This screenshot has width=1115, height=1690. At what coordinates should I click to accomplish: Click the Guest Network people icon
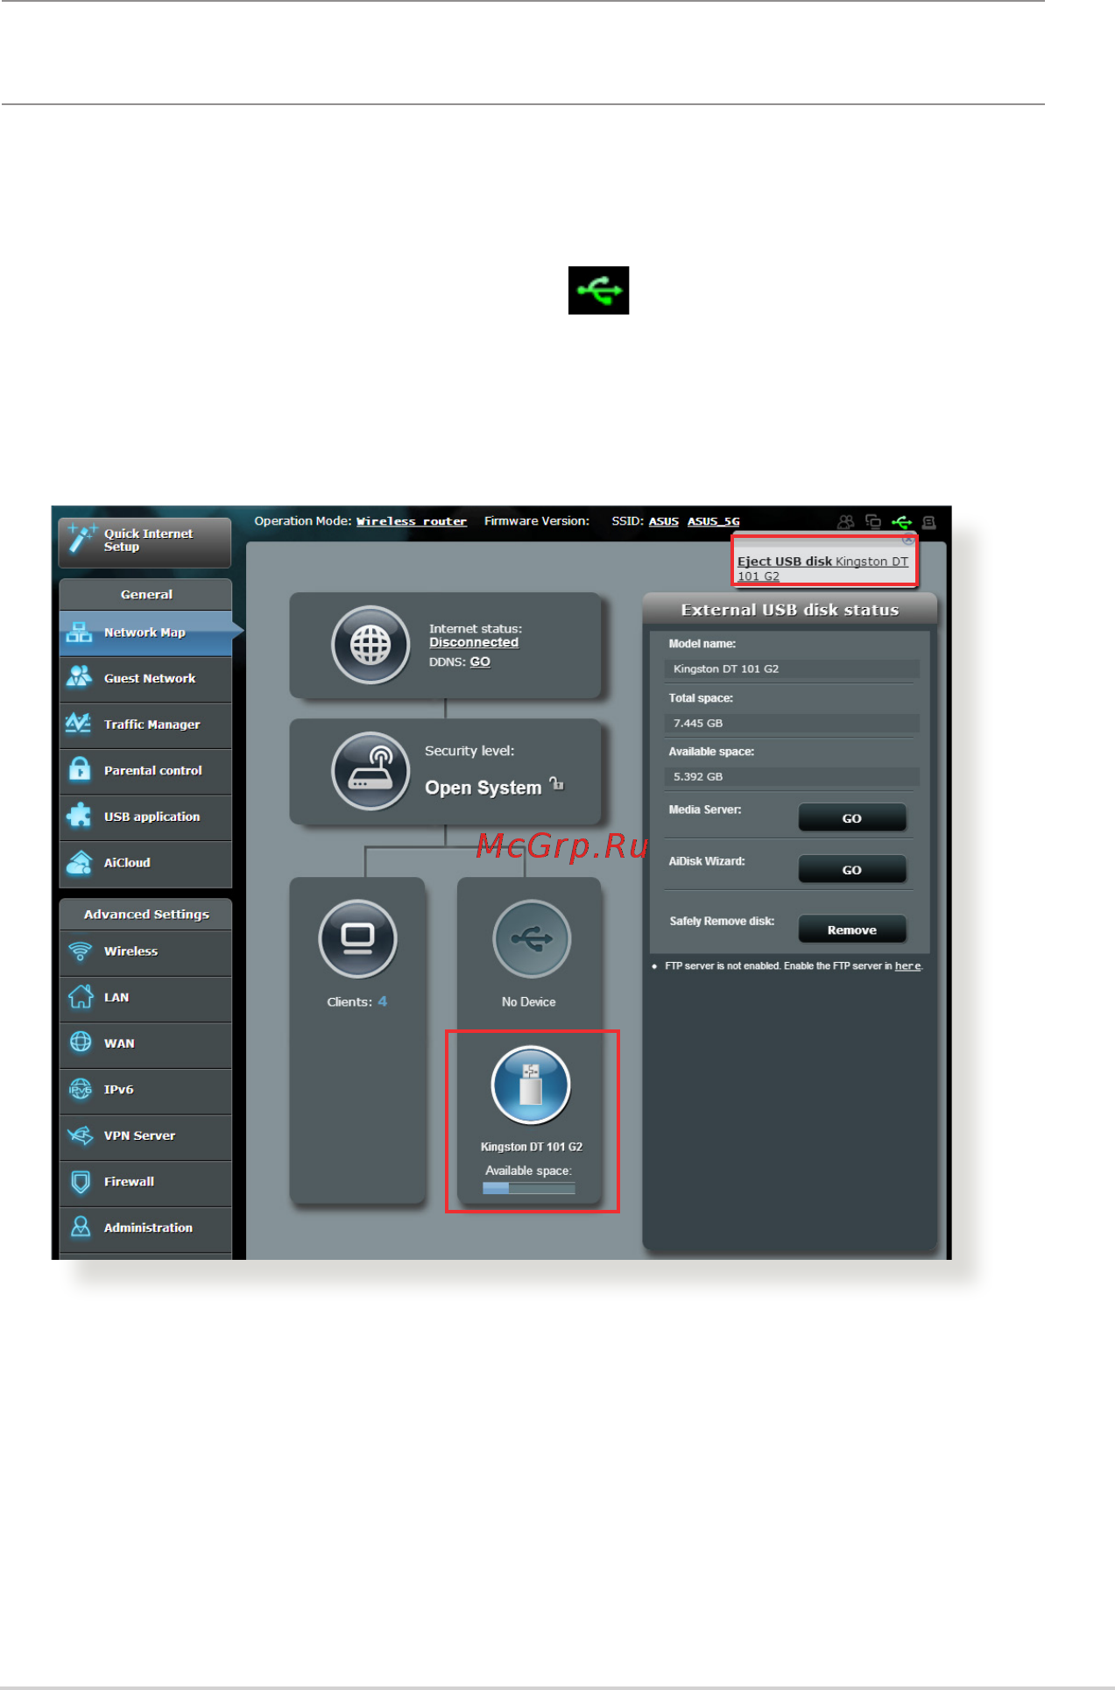[80, 677]
